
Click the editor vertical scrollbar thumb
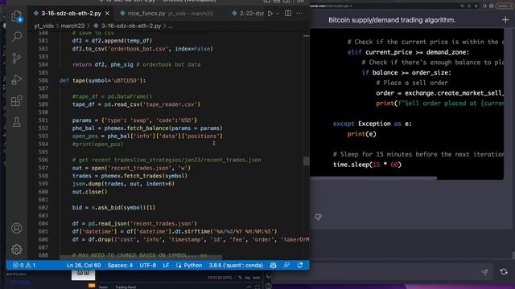tap(306, 161)
